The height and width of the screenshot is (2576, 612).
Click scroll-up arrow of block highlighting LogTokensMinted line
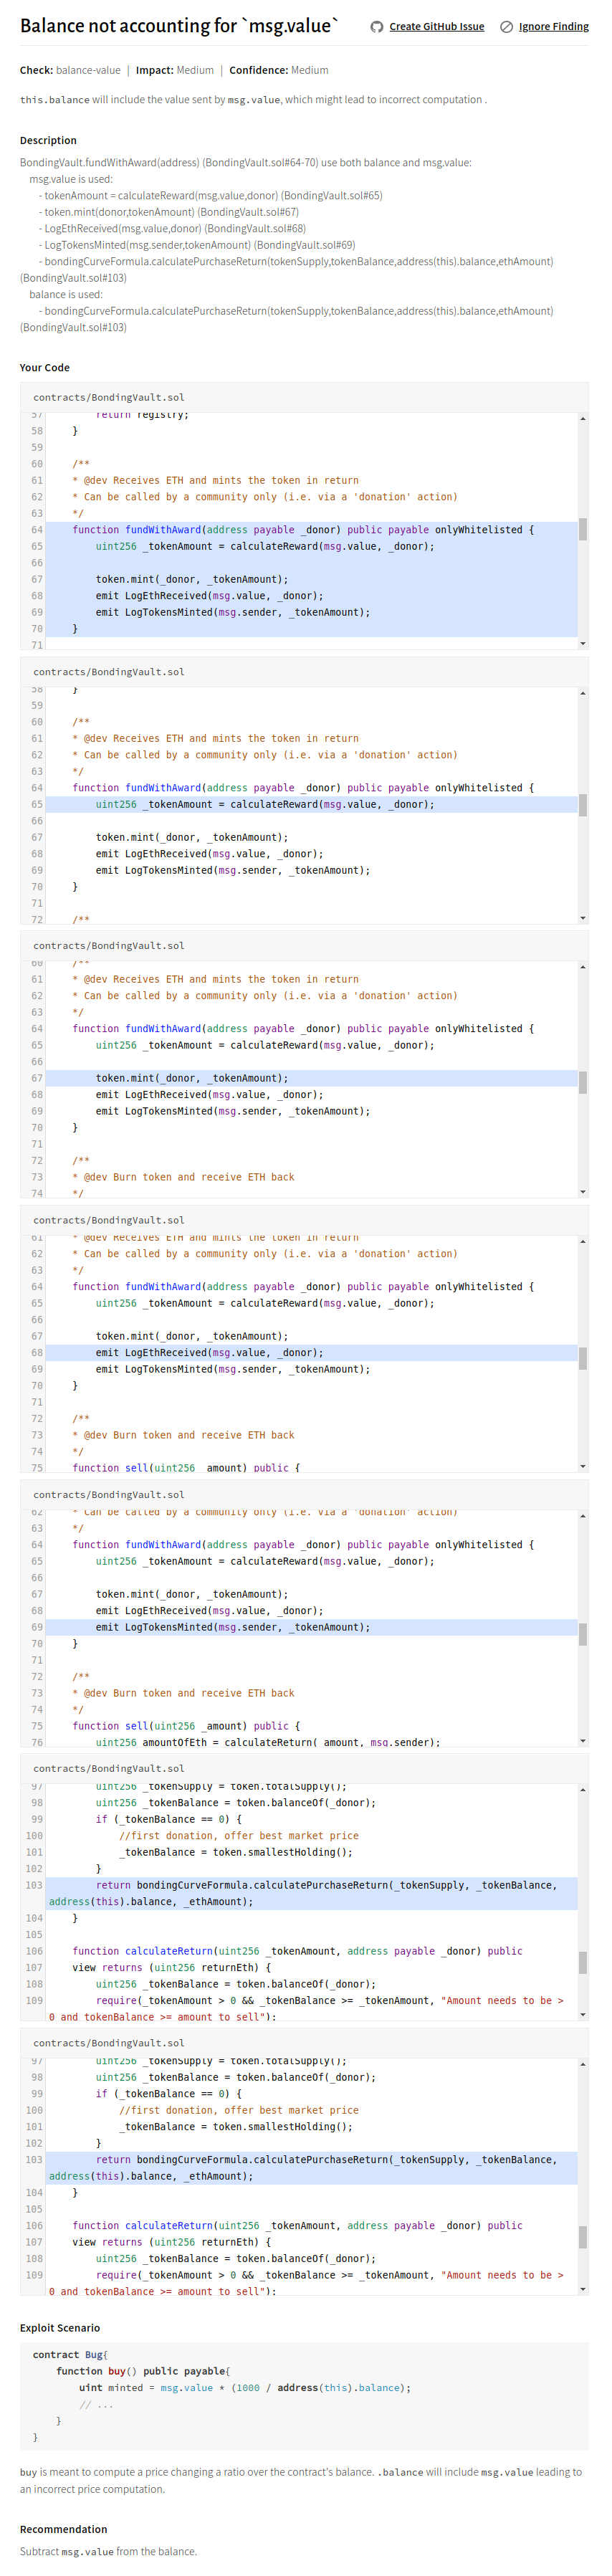click(x=582, y=1516)
